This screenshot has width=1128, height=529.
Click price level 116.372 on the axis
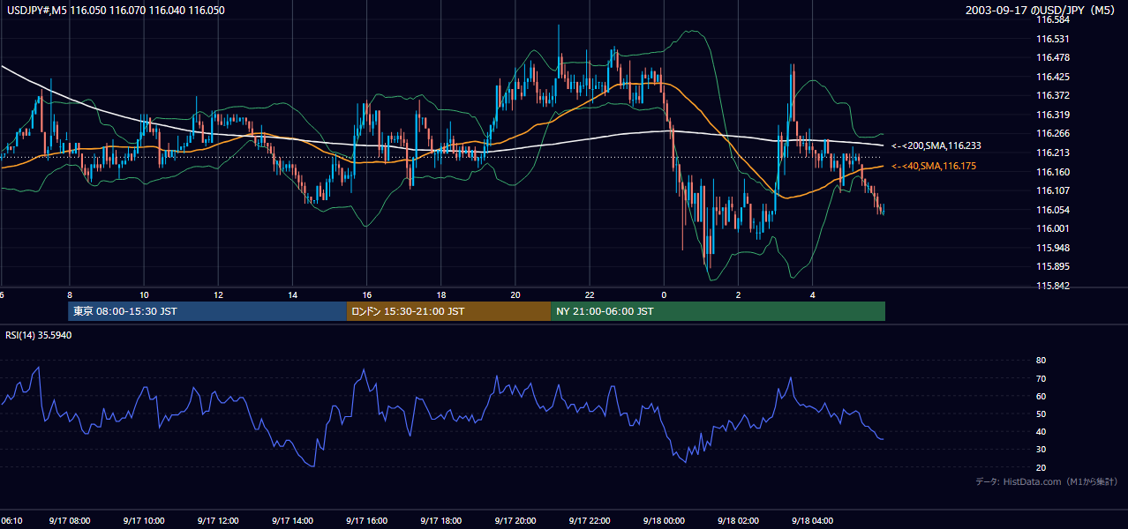click(x=1052, y=95)
